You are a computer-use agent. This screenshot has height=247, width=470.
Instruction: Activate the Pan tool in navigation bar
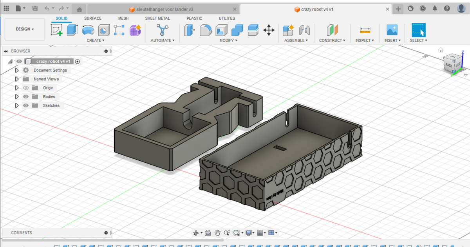pyautogui.click(x=217, y=232)
